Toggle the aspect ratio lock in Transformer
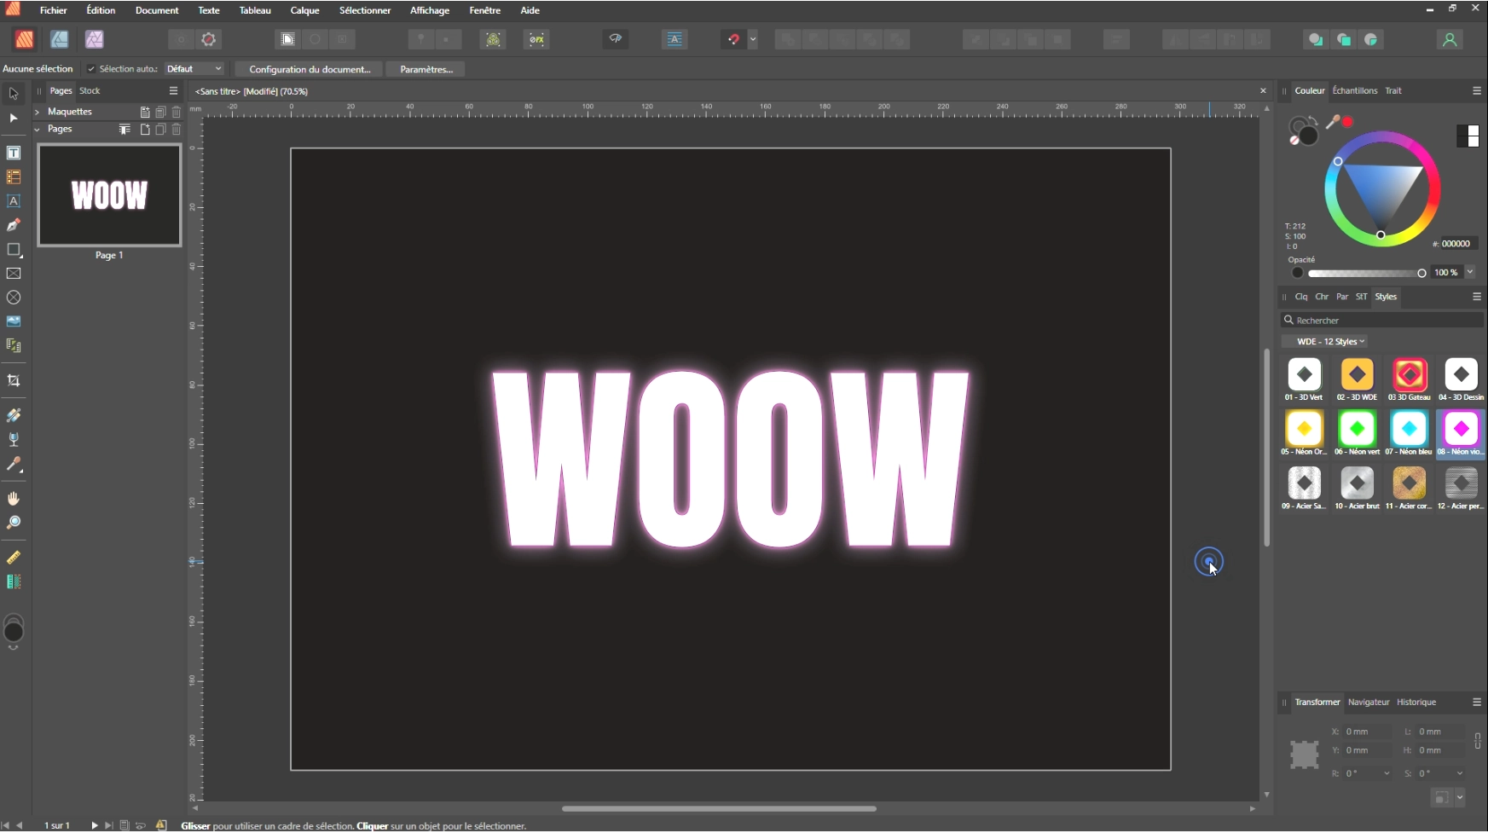Screen dimensions: 1488x833 [1478, 741]
